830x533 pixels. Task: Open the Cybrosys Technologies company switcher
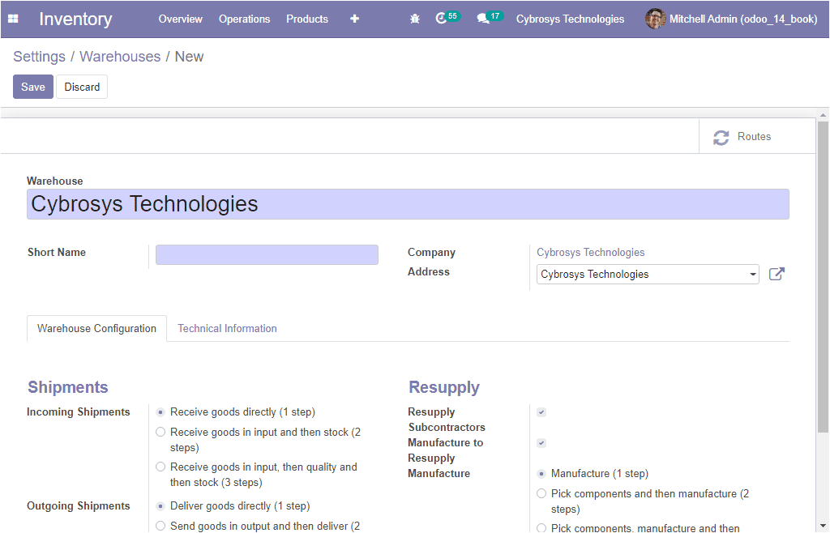570,19
